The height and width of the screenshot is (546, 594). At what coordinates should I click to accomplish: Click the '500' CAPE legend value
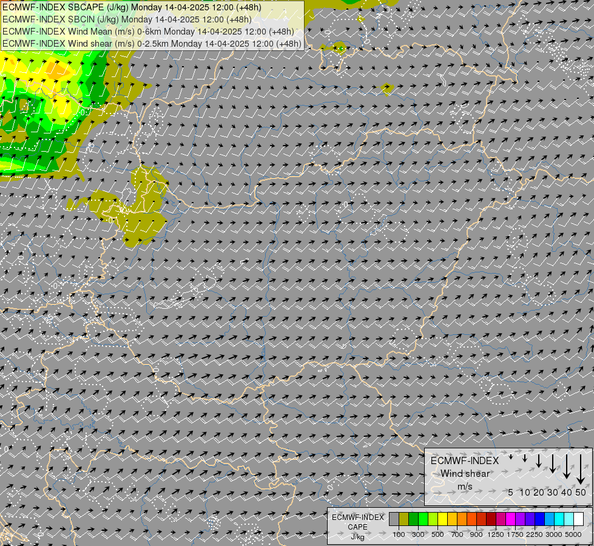[437, 534]
